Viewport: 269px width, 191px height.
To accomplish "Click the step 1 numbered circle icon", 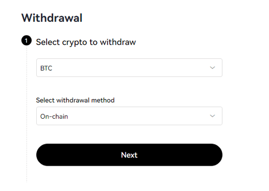I will 26,41.
